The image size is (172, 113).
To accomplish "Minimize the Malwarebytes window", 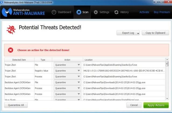I will point(156,2).
